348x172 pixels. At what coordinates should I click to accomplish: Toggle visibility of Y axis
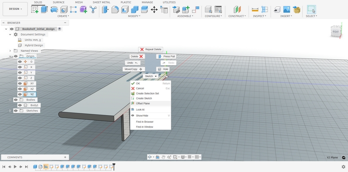(20, 72)
